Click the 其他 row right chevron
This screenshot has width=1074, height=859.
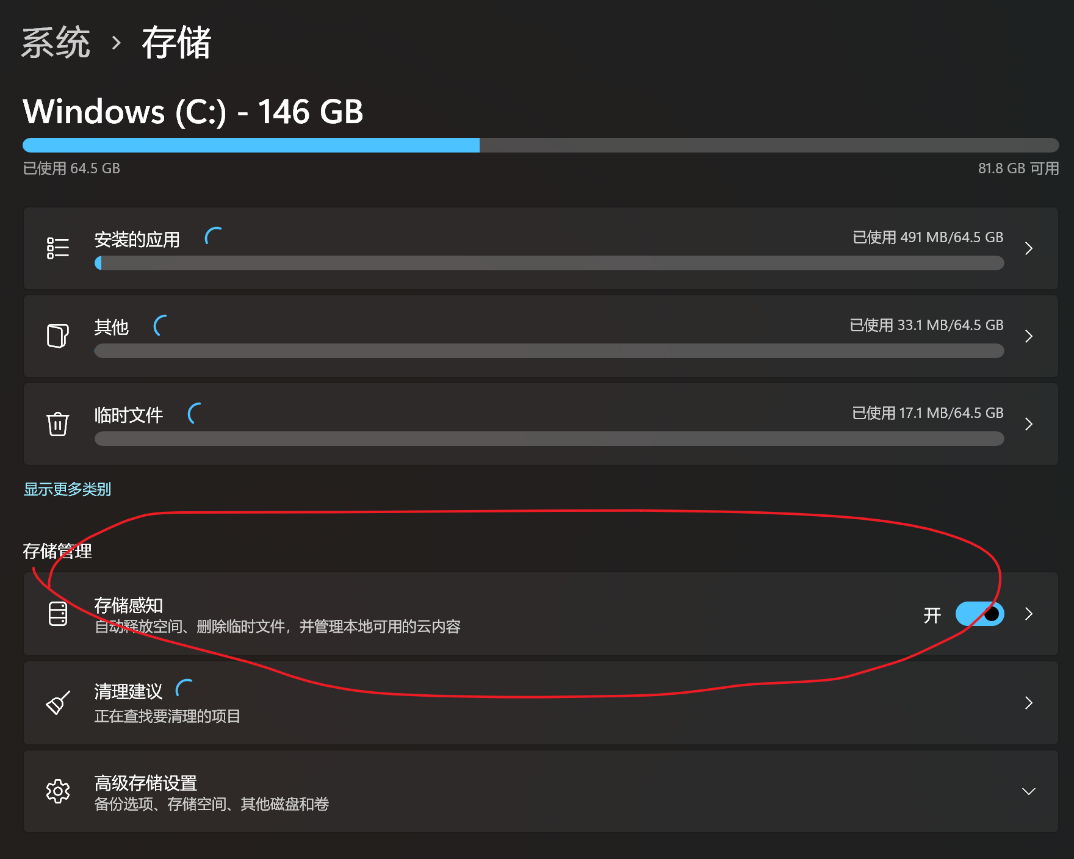[1029, 336]
